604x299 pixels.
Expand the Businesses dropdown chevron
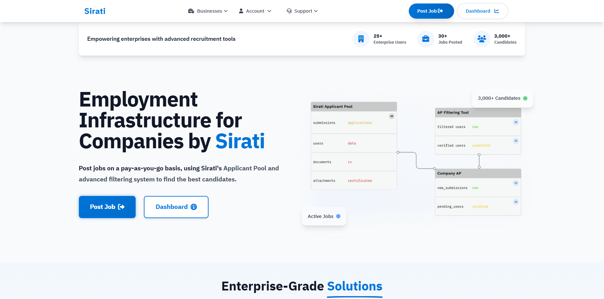pos(226,11)
